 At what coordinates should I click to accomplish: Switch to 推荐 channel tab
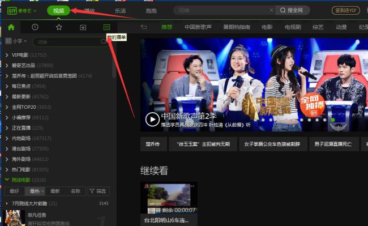tap(166, 27)
